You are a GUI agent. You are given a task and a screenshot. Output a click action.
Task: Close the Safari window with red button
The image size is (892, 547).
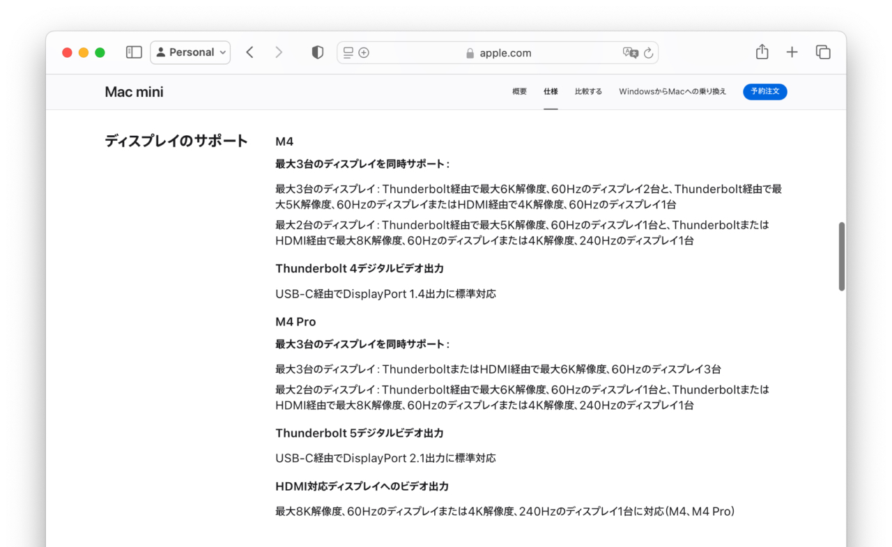[x=68, y=52]
